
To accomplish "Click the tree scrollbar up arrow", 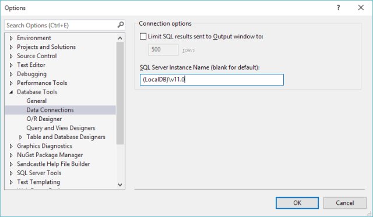I will pyautogui.click(x=120, y=38).
